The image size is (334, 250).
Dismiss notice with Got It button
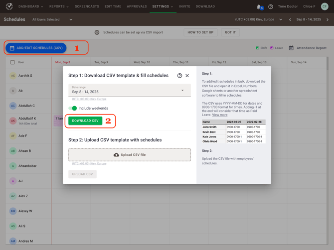(x=230, y=32)
